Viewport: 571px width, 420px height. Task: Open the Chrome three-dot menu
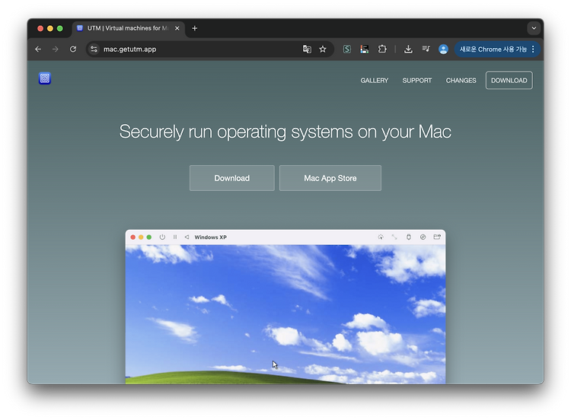(x=533, y=49)
